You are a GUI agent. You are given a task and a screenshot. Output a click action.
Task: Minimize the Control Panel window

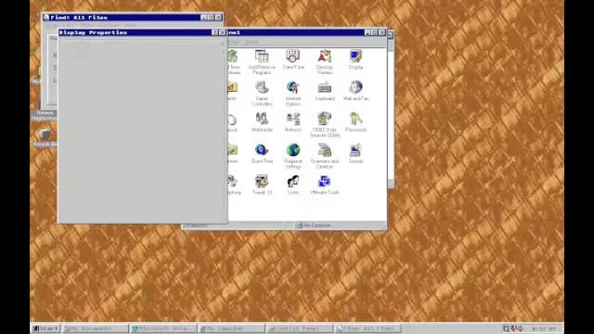(x=368, y=32)
